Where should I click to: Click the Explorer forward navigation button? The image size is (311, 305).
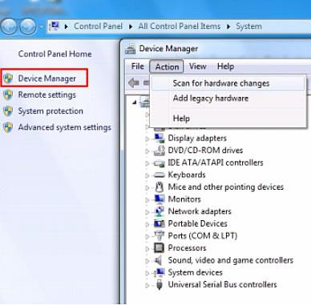coord(28,26)
